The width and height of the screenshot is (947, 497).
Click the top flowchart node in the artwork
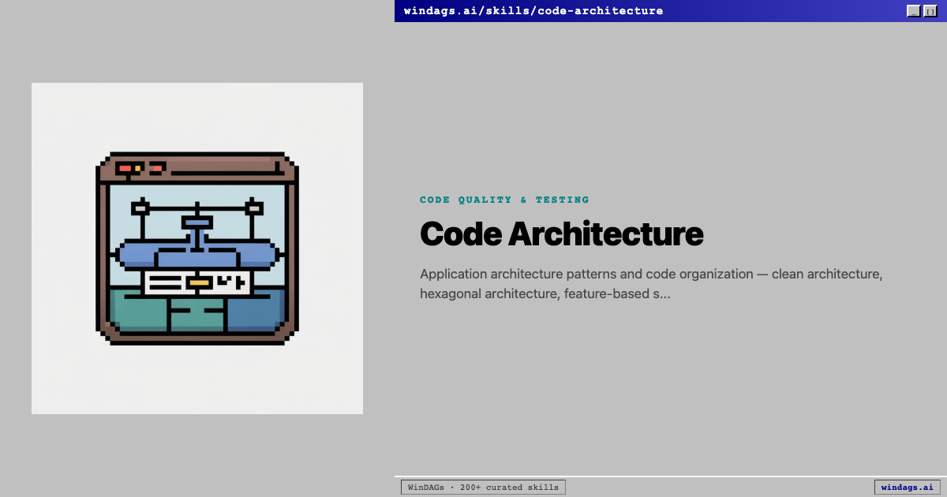197,222
